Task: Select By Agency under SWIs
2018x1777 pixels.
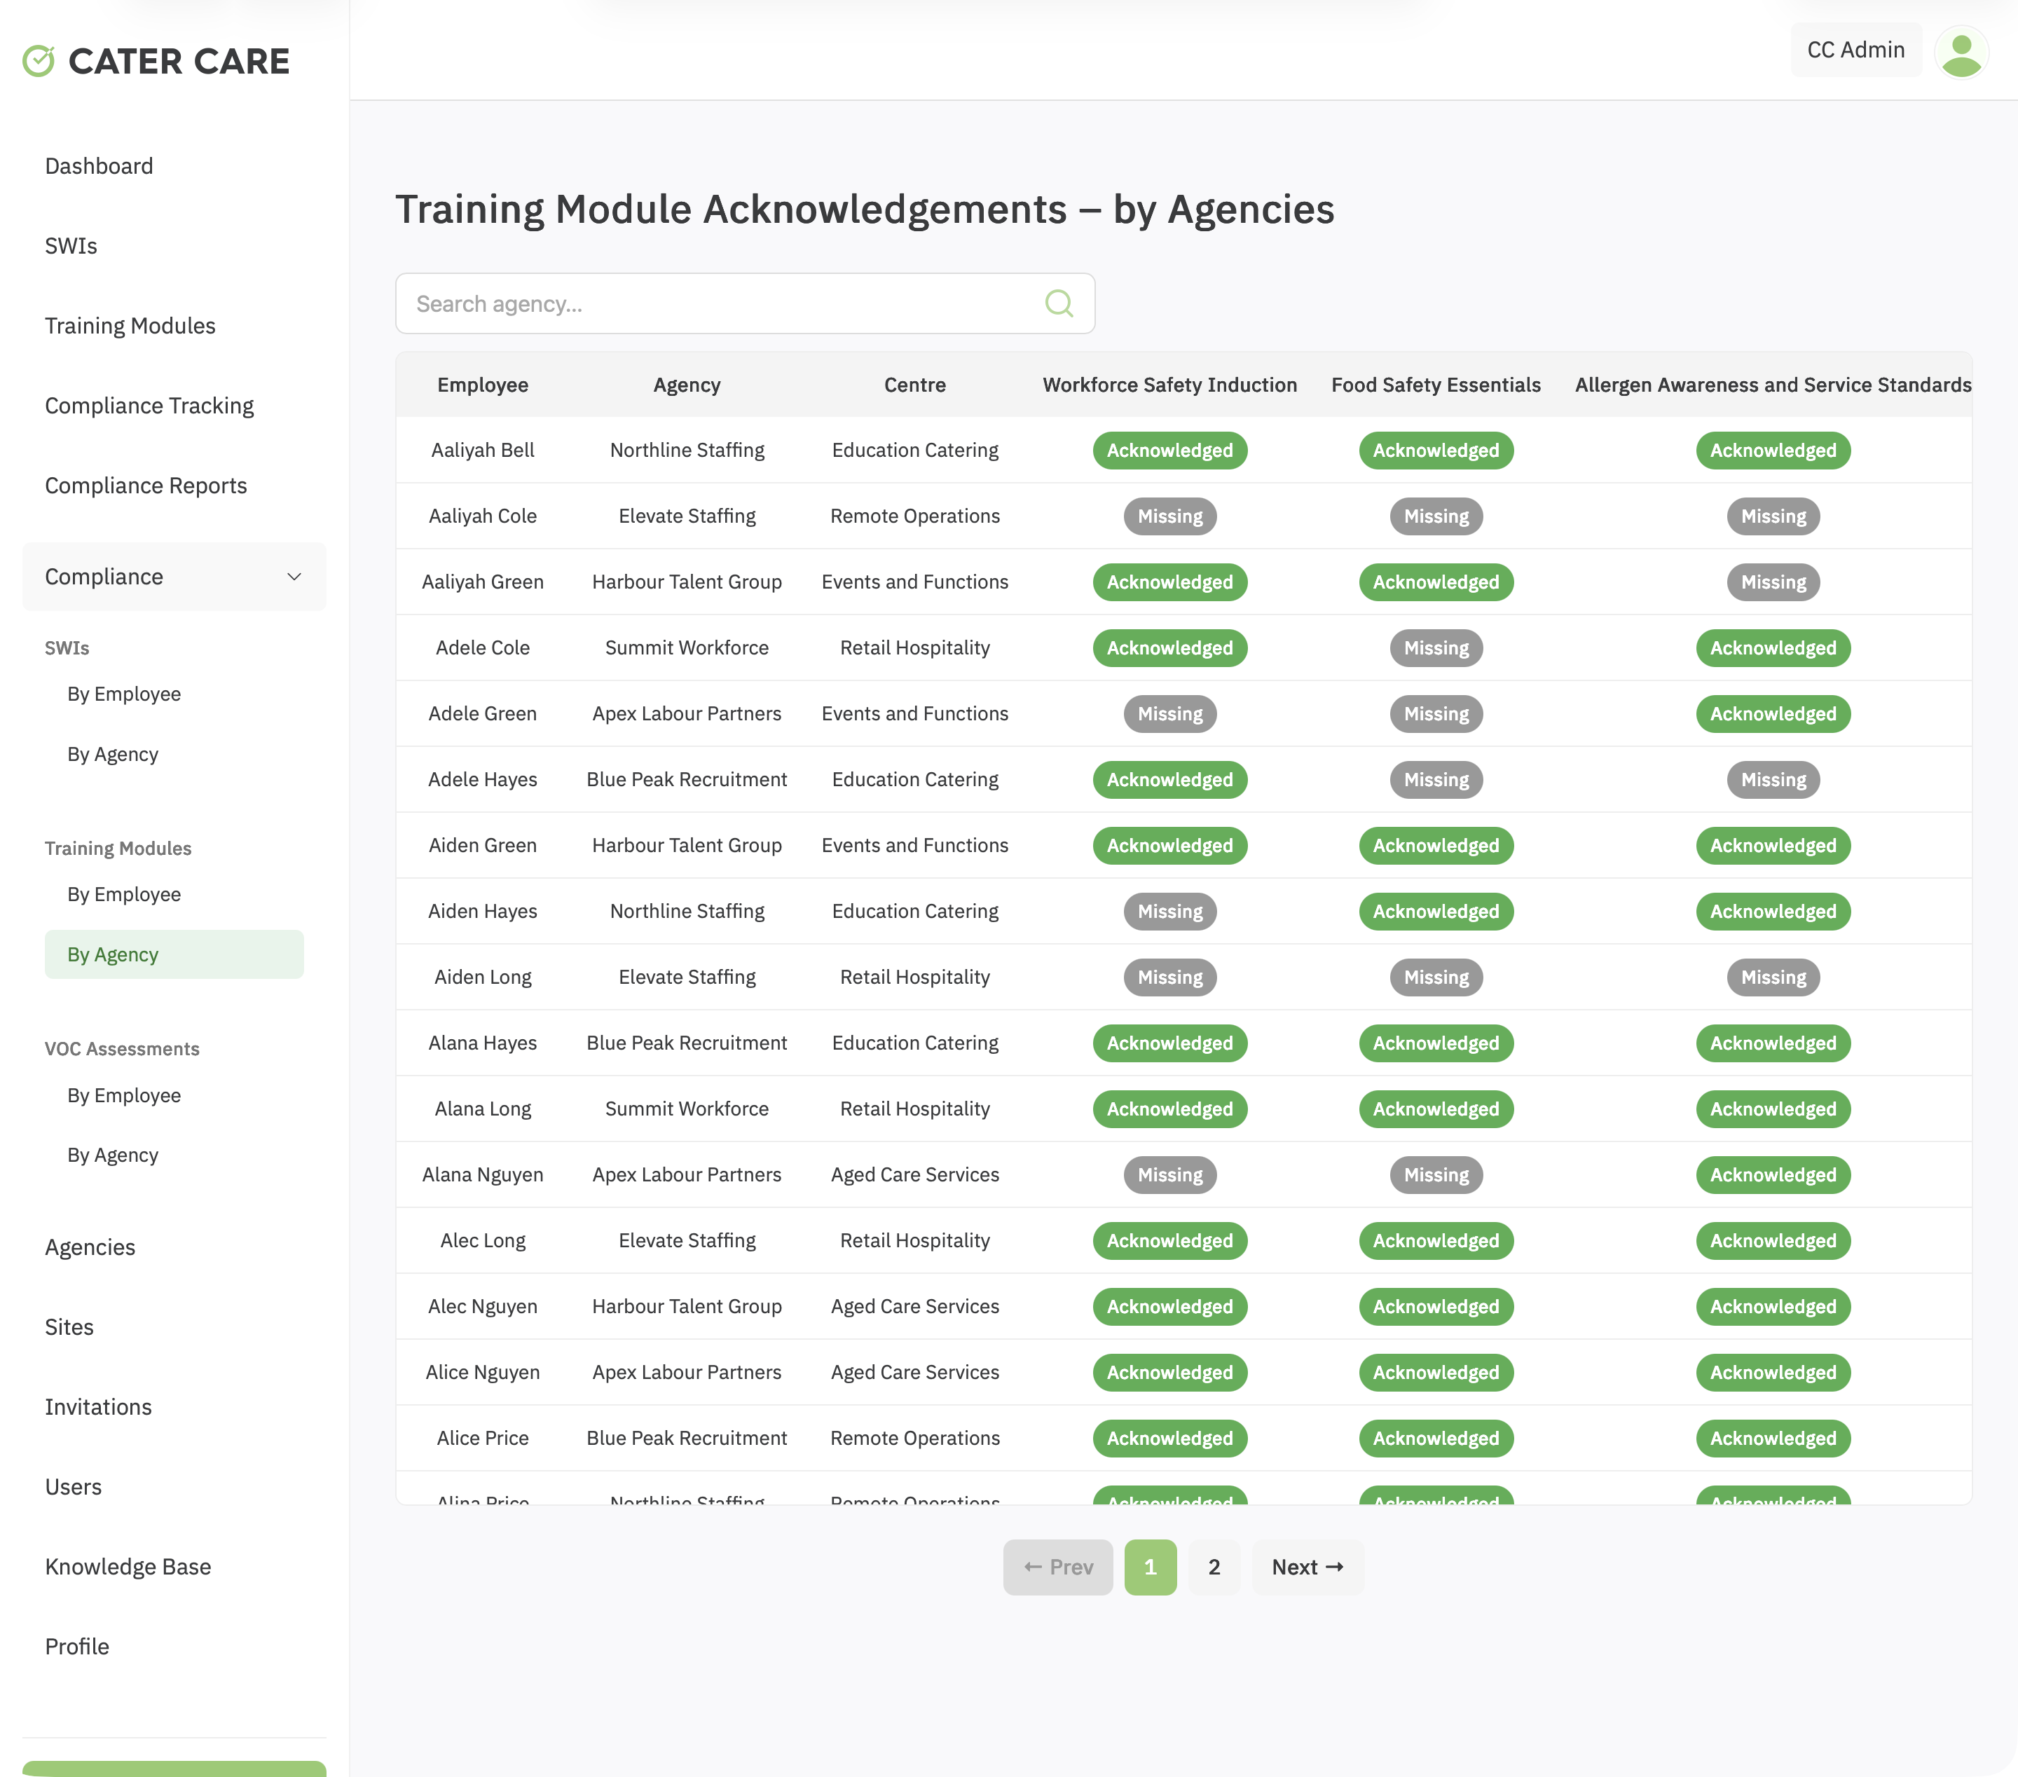Action: coord(113,754)
